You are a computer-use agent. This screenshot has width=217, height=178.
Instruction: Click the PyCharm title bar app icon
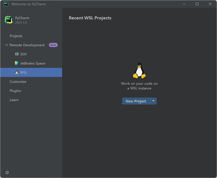(6, 4)
